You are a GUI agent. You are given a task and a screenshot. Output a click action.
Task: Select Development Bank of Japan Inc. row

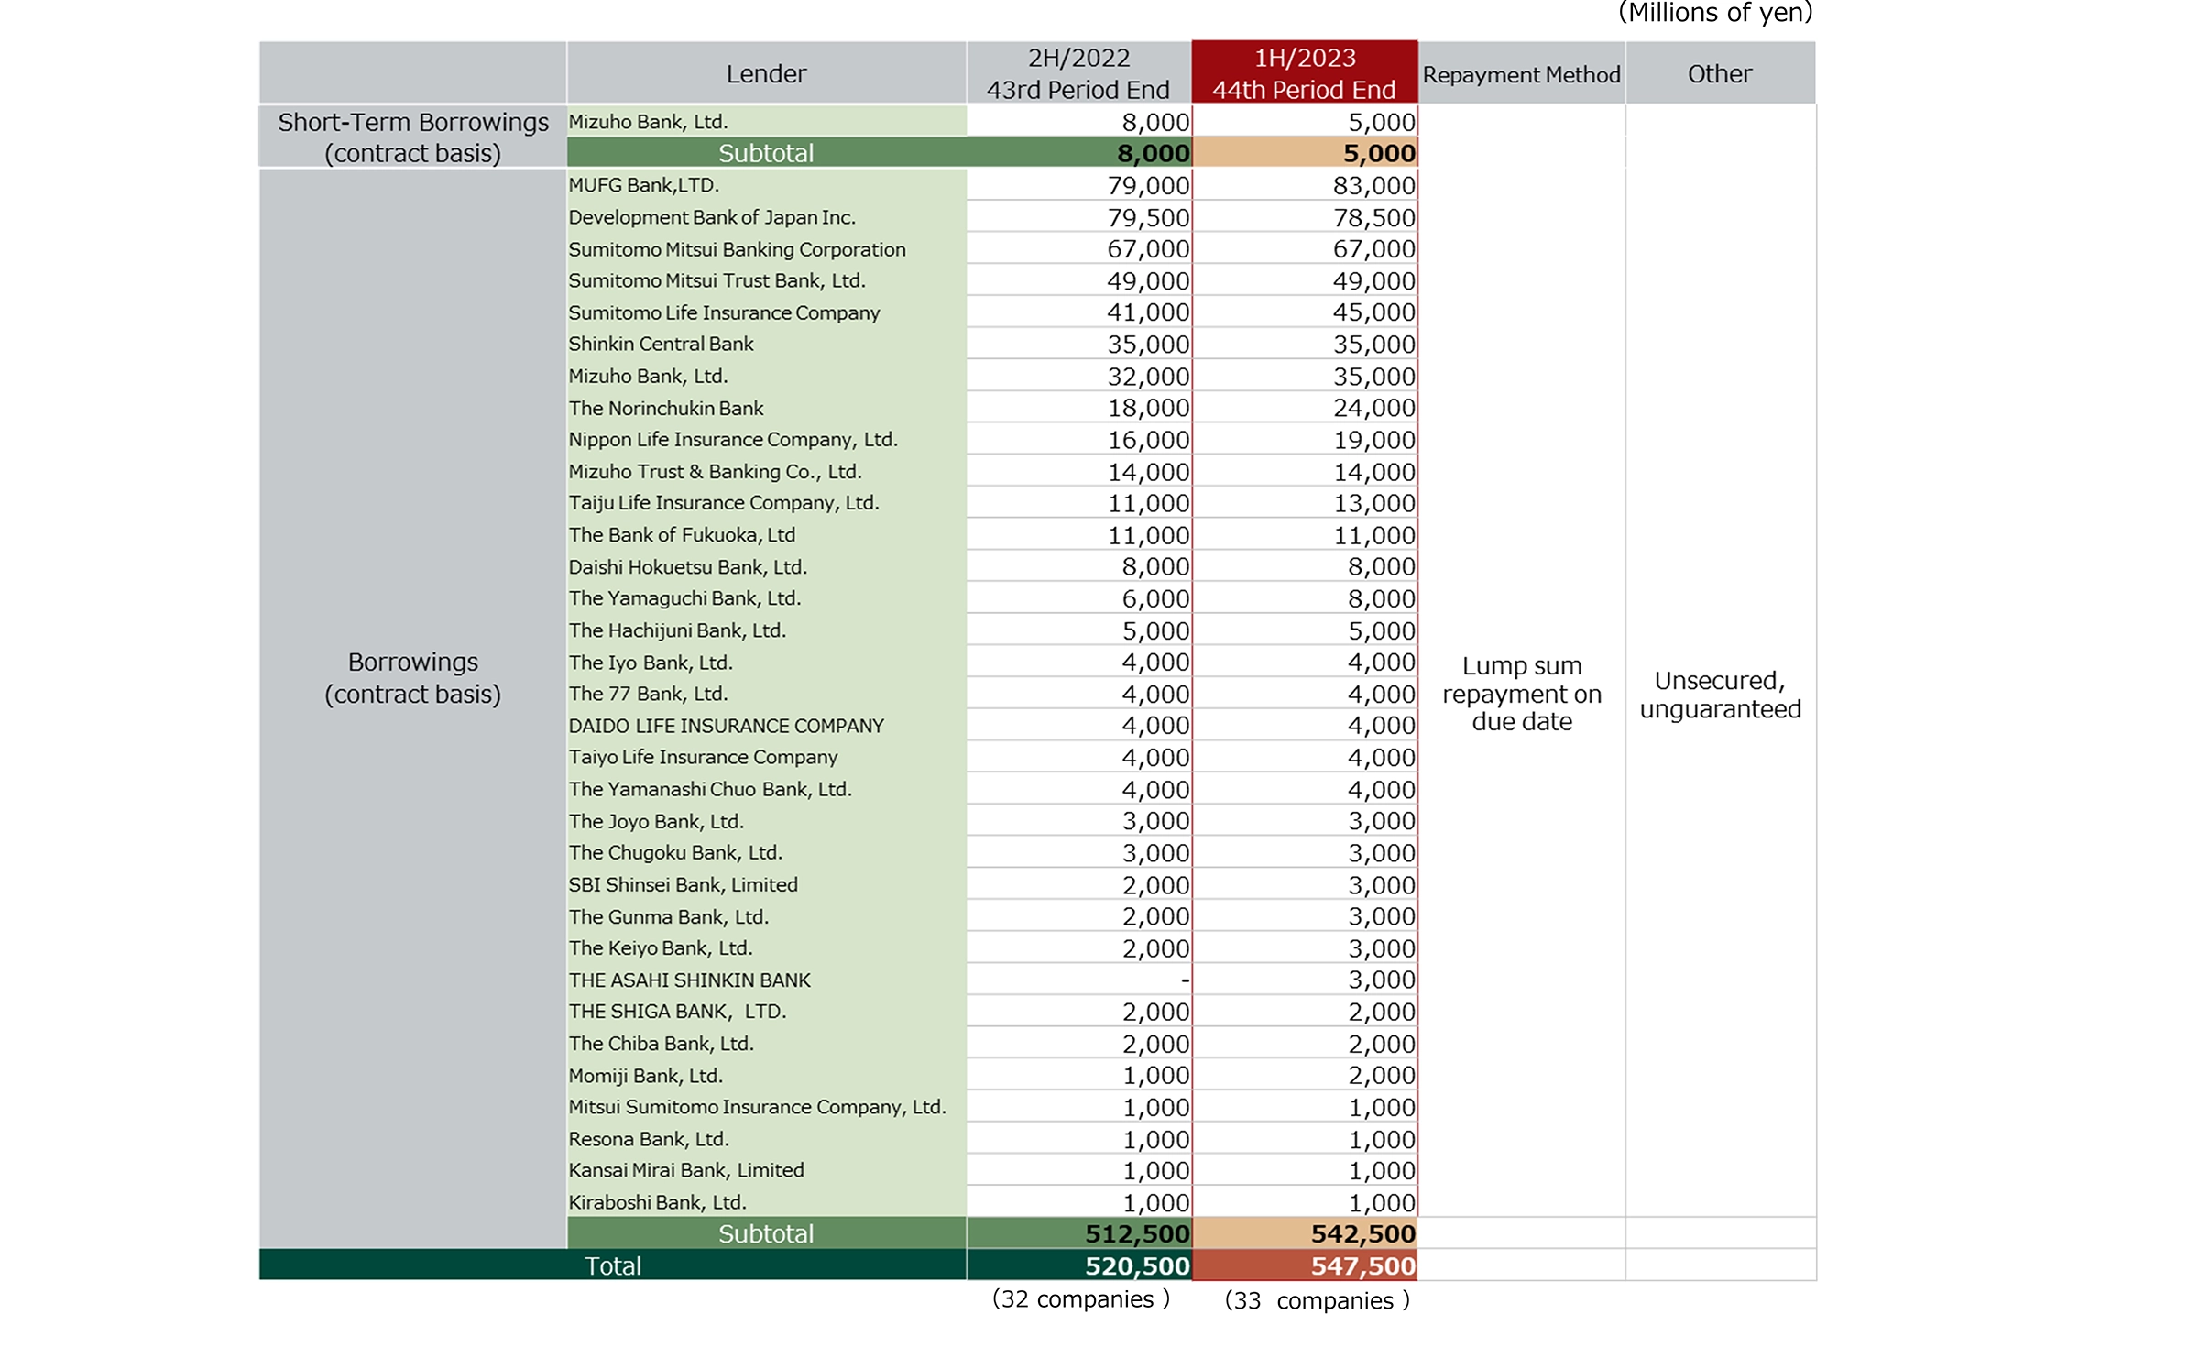point(992,217)
